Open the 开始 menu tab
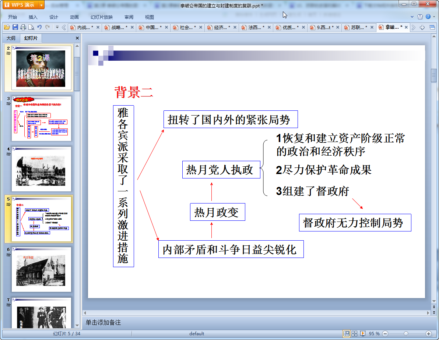The height and width of the screenshot is (340, 439). click(12, 17)
